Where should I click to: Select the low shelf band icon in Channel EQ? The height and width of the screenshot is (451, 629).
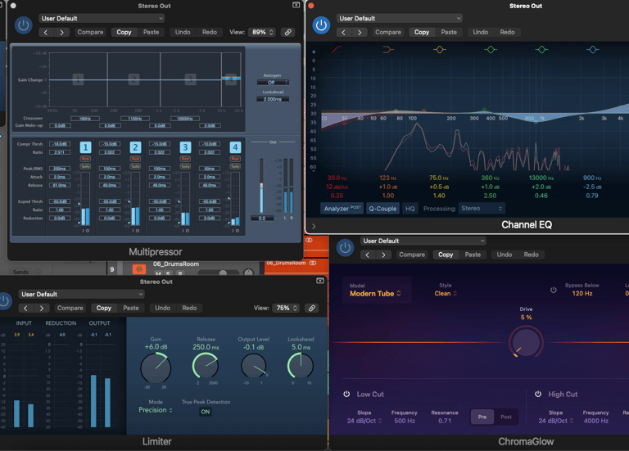(388, 50)
